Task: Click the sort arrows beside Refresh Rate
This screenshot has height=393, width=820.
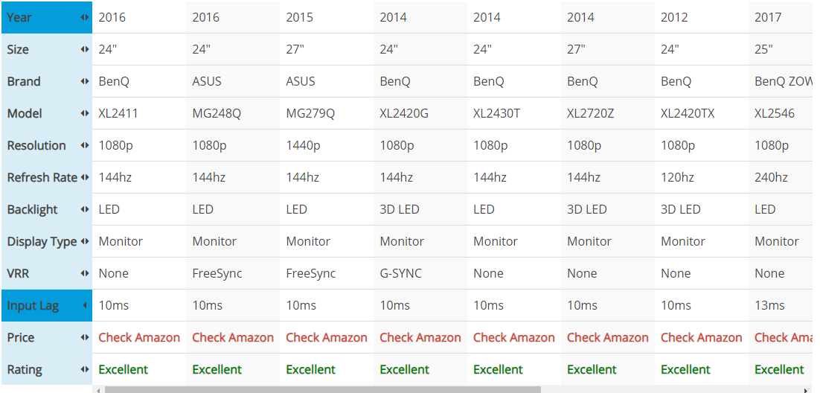Action: [85, 177]
